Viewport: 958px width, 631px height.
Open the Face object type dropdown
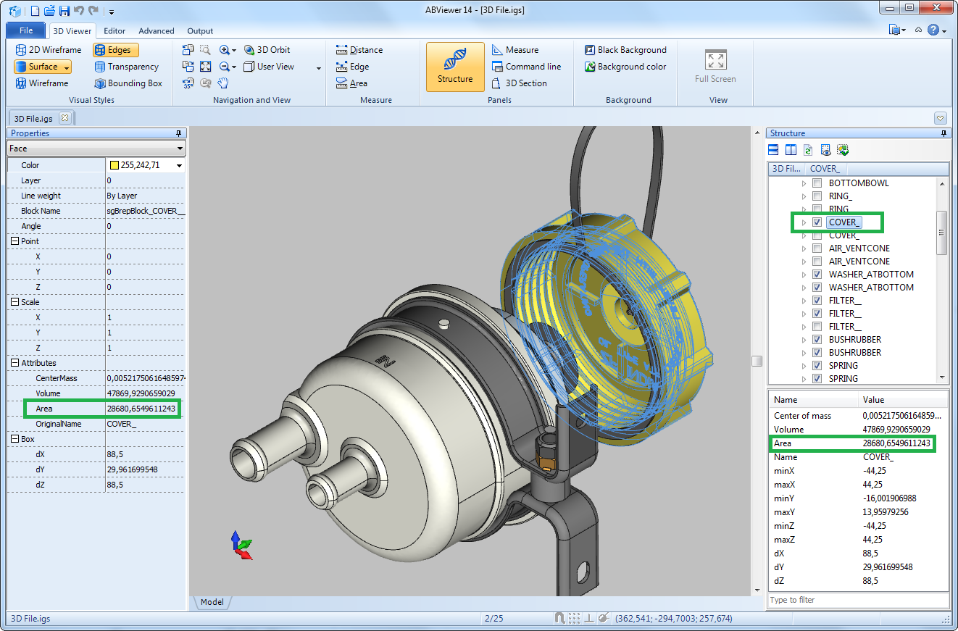coord(96,149)
